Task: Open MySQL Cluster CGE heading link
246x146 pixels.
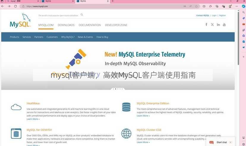Action: (x=149, y=130)
